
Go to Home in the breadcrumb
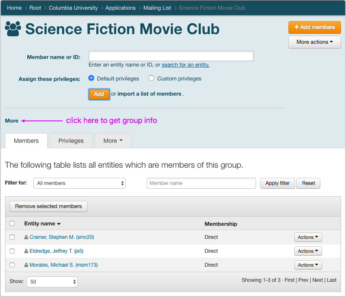[x=14, y=8]
